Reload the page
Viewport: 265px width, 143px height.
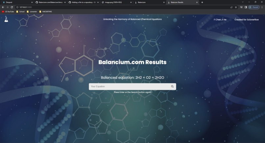pyautogui.click(x=12, y=7)
